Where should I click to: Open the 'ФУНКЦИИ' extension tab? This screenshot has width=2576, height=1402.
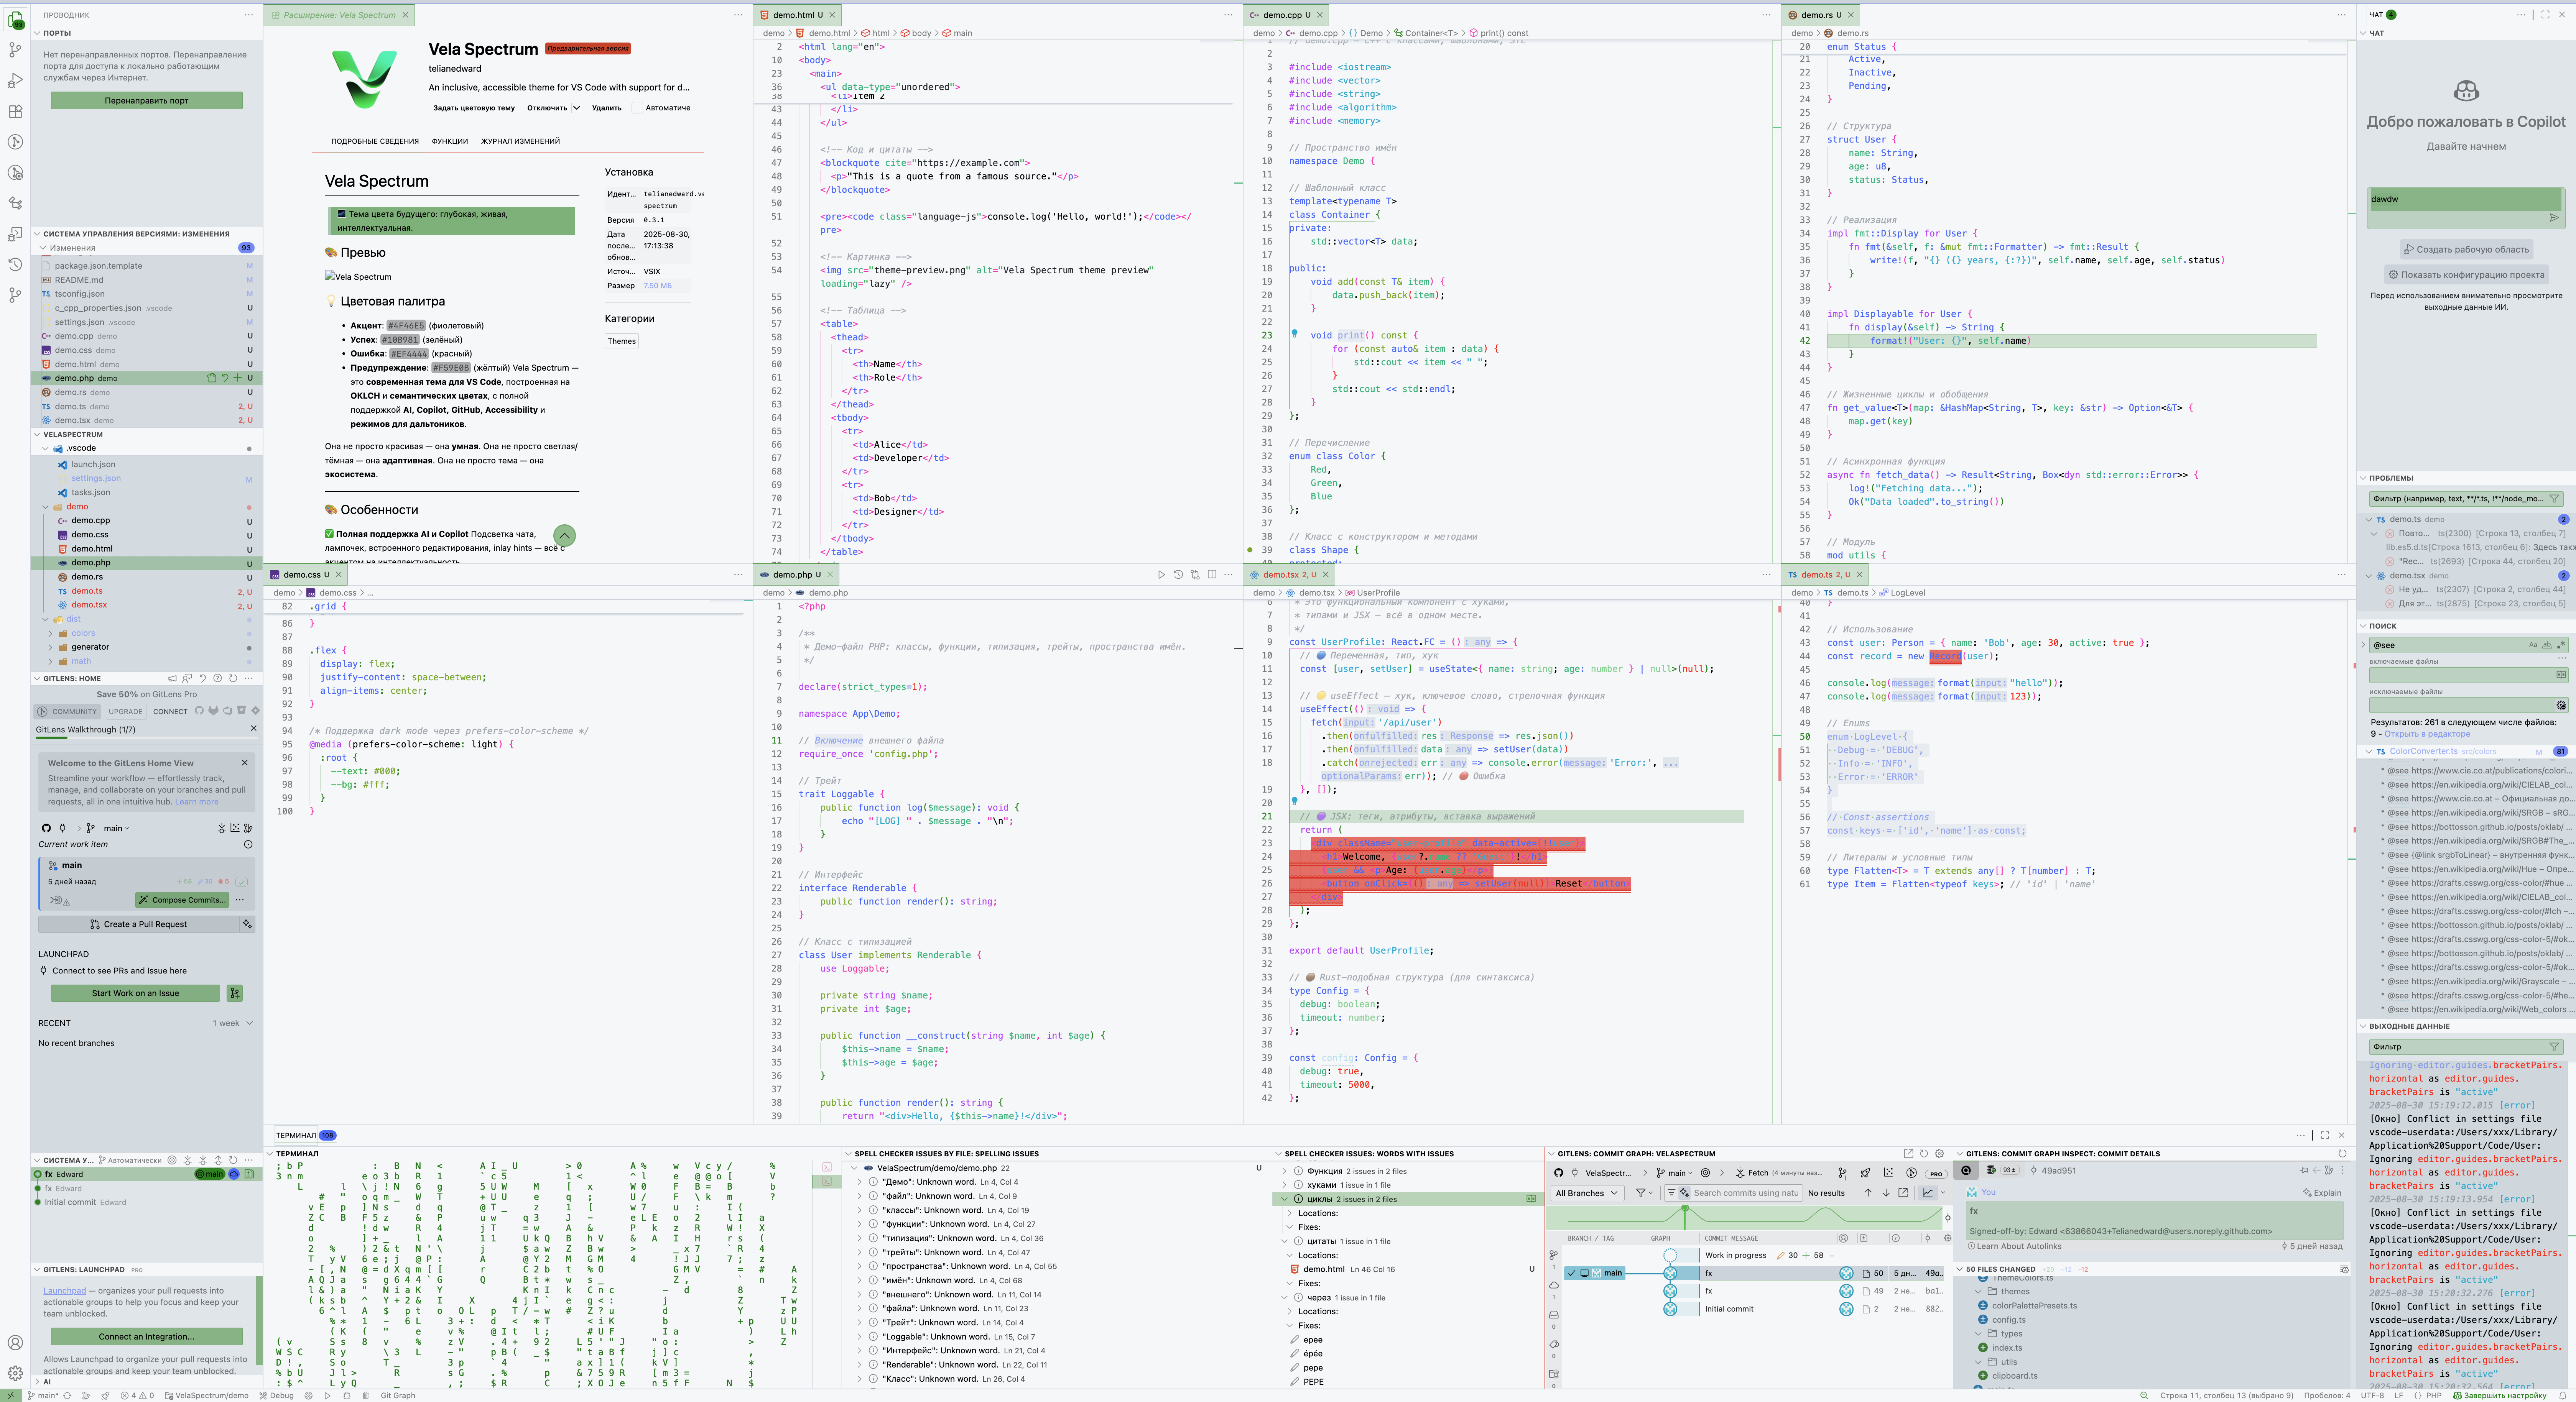(x=450, y=141)
